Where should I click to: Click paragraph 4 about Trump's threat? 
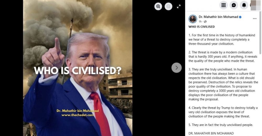(x=223, y=112)
